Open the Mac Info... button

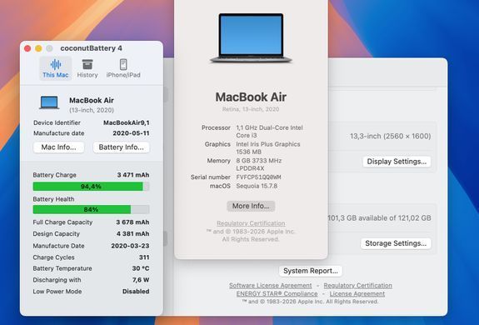58,147
